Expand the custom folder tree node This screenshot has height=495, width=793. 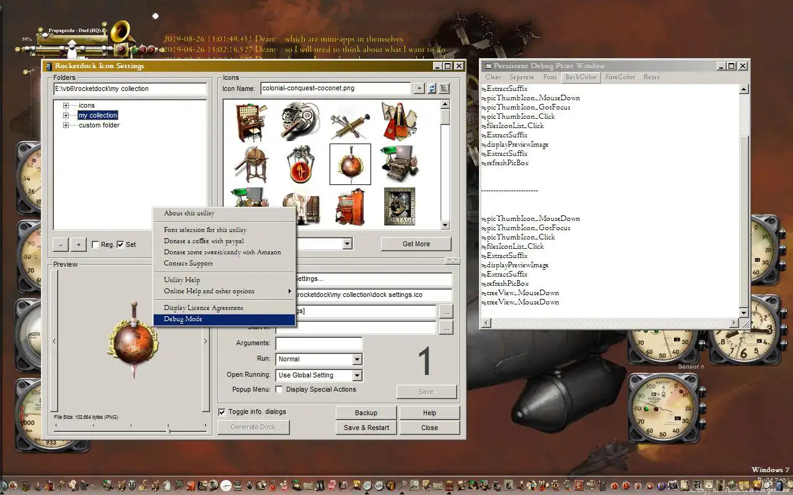tap(66, 125)
